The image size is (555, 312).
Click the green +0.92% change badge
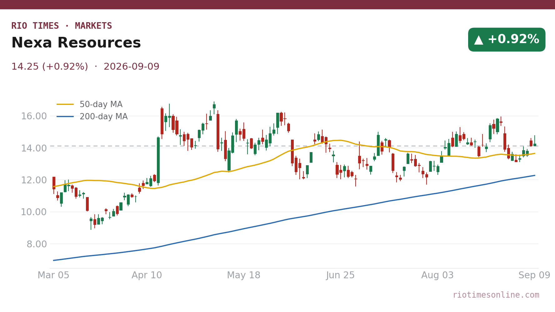pyautogui.click(x=507, y=40)
